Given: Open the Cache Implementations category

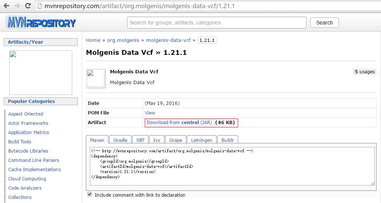Looking at the screenshot, I should 34,169.
